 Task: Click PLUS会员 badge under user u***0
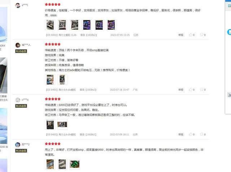point(21,106)
